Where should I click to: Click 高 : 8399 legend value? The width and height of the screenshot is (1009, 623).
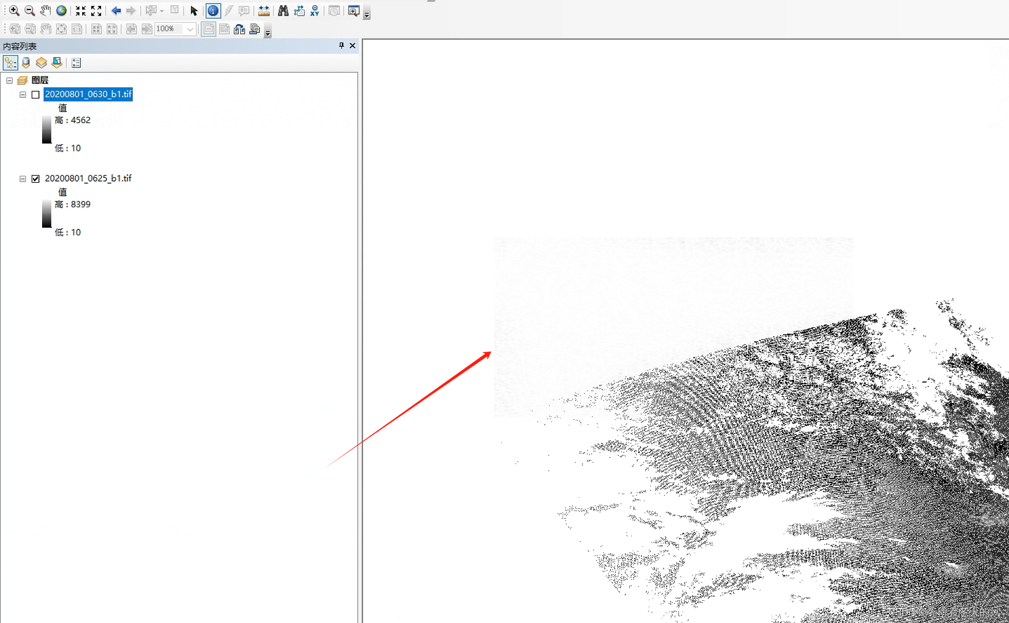point(73,204)
